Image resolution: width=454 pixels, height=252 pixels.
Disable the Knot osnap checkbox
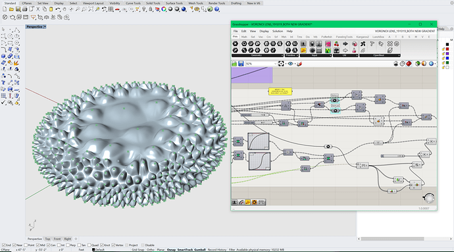102,245
